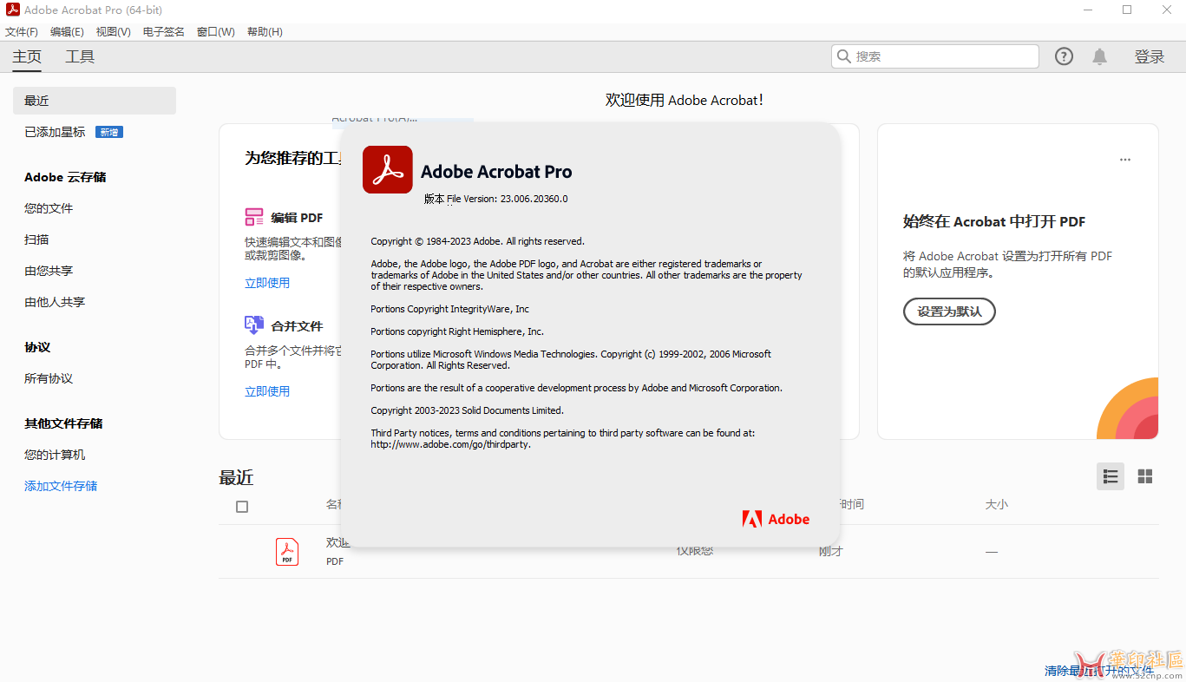This screenshot has width=1186, height=682.
Task: Click the Acrobat app icon in title bar
Action: point(12,10)
